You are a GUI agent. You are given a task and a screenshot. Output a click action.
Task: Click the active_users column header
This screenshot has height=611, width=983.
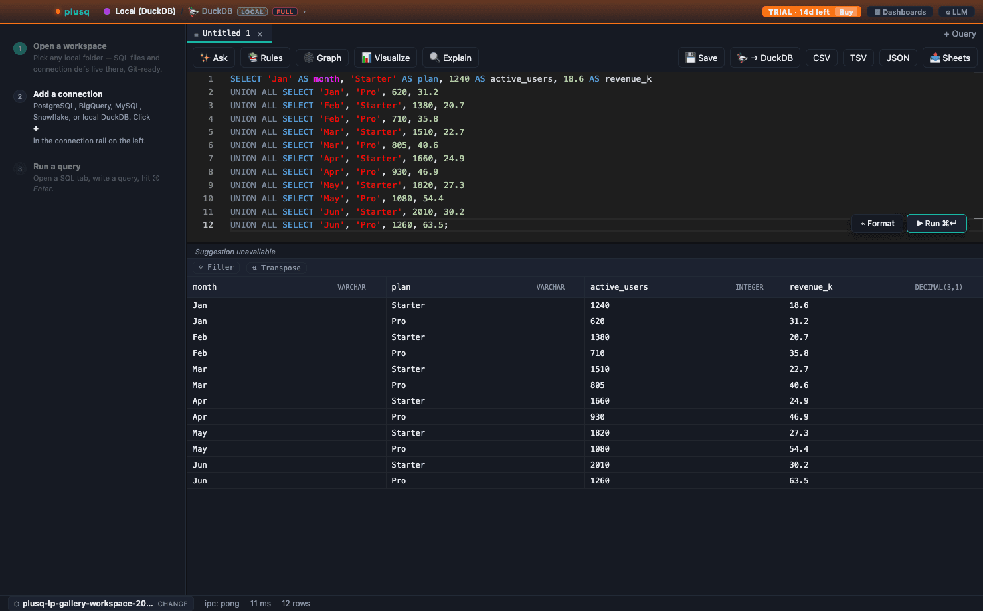(684, 287)
